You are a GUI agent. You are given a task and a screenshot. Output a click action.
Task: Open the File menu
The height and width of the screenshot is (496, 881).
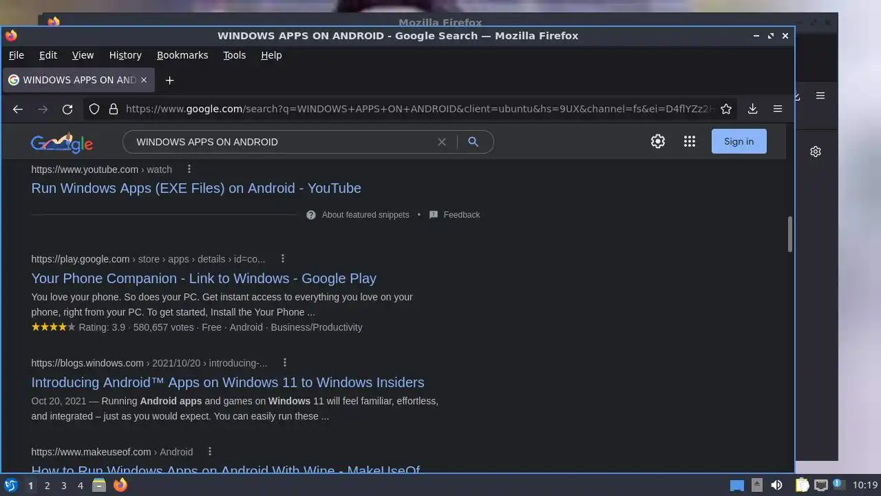click(17, 55)
